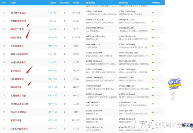The width and height of the screenshot is (193, 133).
Task: Open keyword 斯玛特卡哪里买
Action: (x=18, y=13)
